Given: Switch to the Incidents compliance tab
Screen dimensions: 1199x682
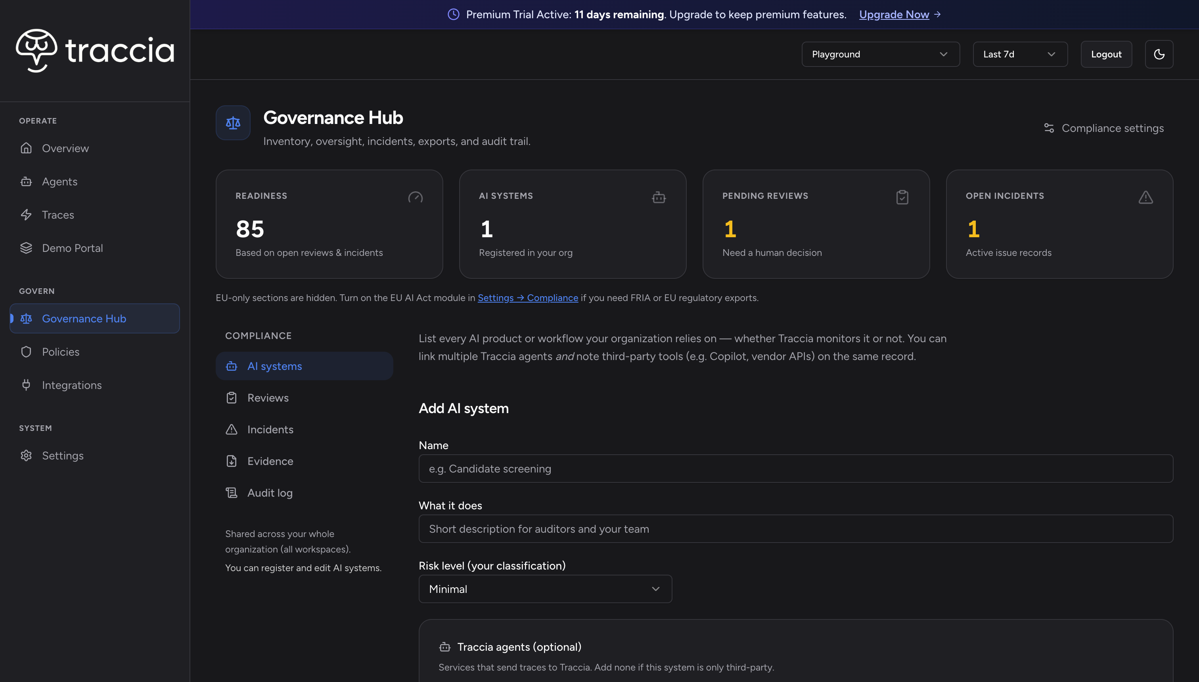Looking at the screenshot, I should tap(305, 430).
